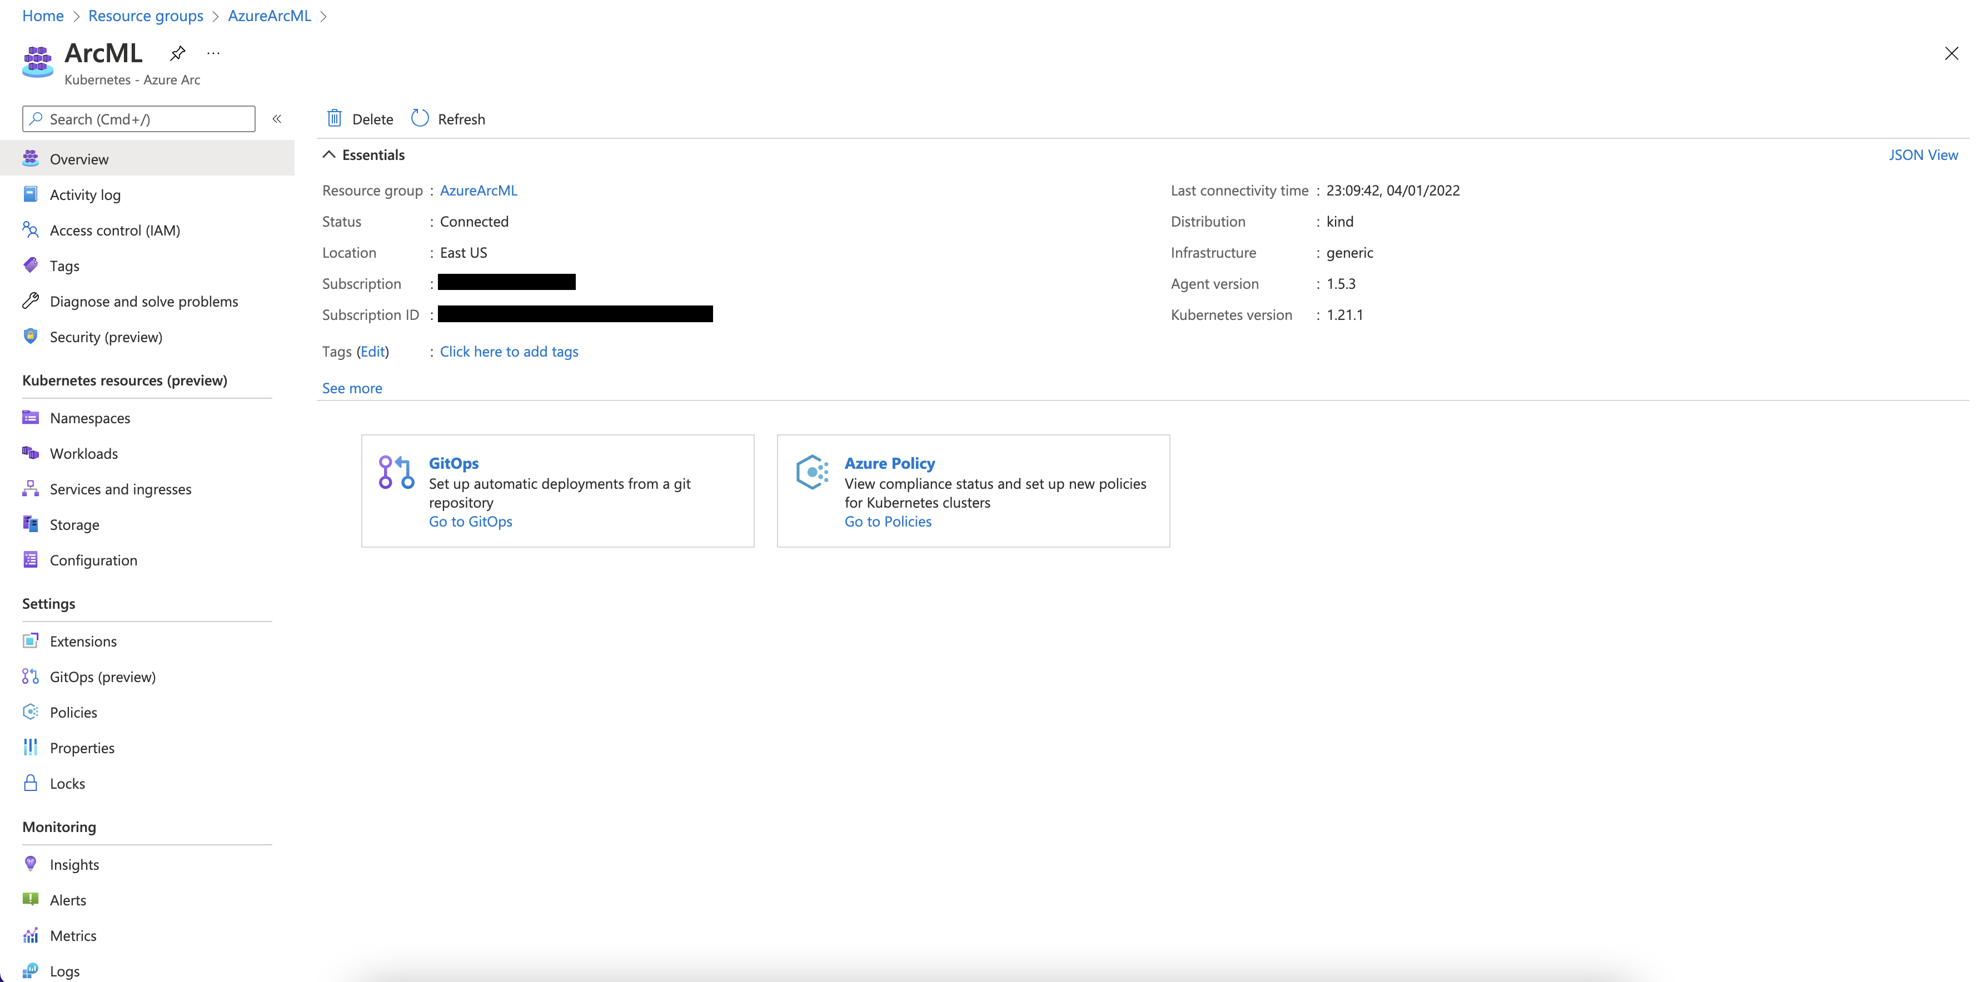Viewport: 1983px width, 982px height.
Task: Open the Tags icon in sidebar
Action: click(x=31, y=265)
